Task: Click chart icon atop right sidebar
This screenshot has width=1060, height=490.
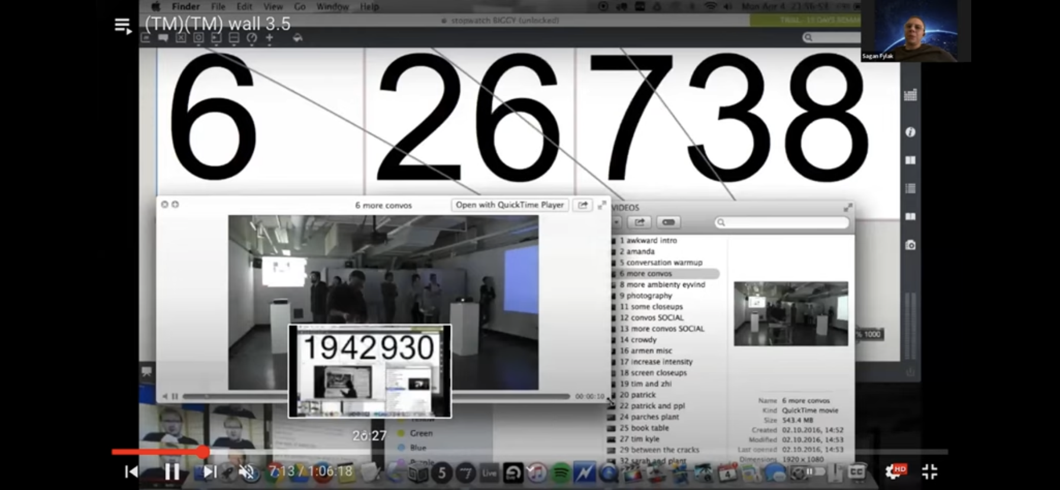Action: click(x=910, y=95)
